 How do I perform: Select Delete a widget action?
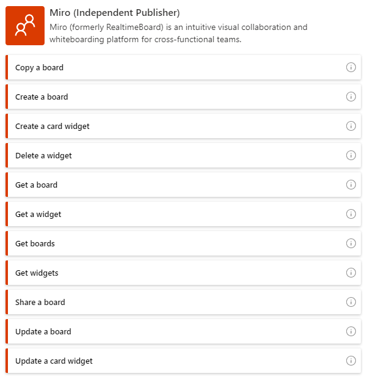(183, 155)
